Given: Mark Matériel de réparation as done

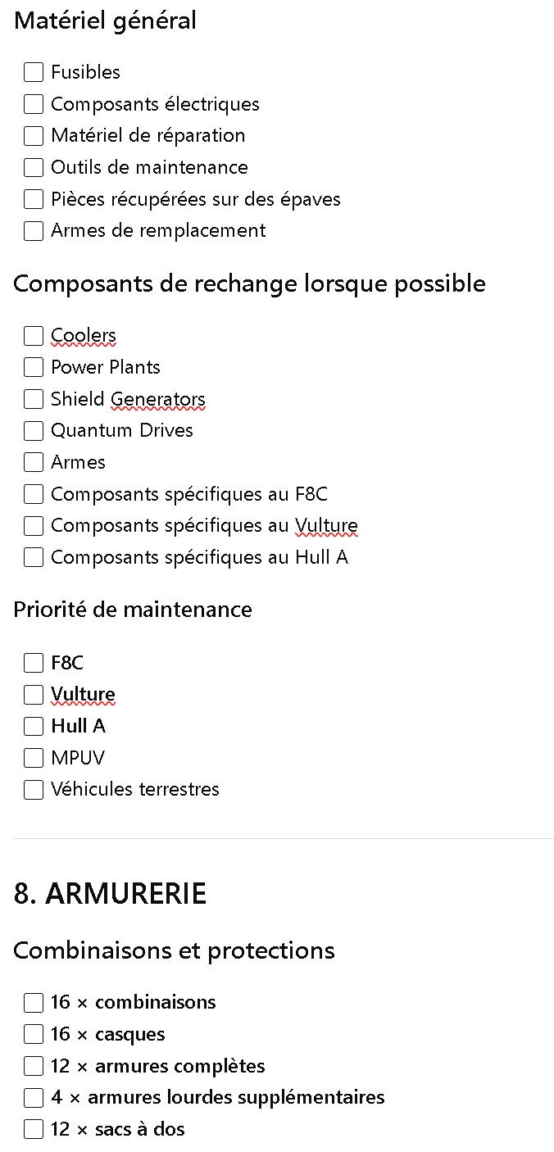Looking at the screenshot, I should pyautogui.click(x=34, y=135).
